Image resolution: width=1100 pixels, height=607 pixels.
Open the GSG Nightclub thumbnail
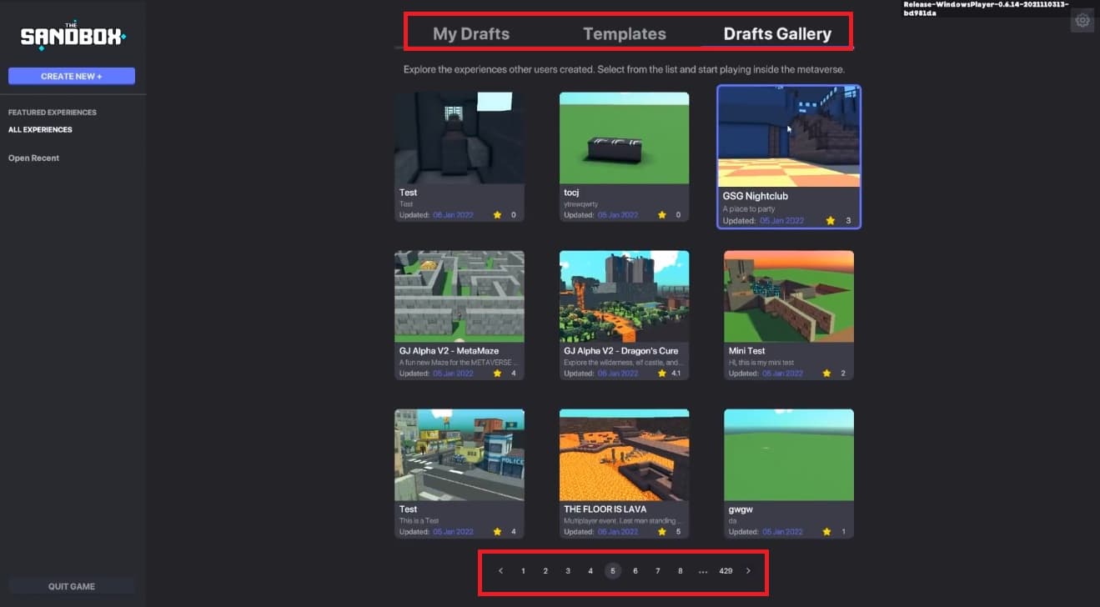[x=789, y=138]
